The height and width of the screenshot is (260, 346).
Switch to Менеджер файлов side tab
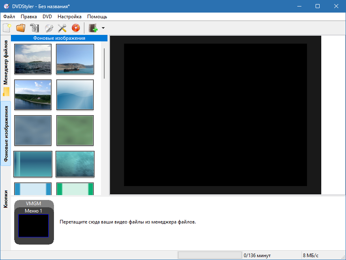click(x=6, y=68)
